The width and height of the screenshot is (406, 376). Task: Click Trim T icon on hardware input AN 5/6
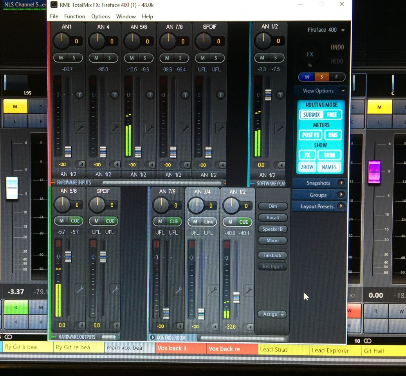150,95
